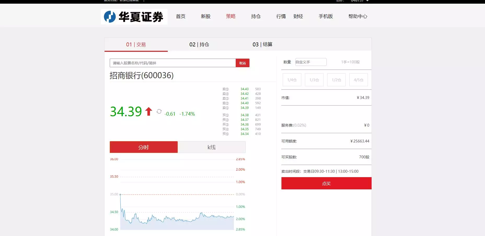Click the -0.61 price change value

click(170, 114)
